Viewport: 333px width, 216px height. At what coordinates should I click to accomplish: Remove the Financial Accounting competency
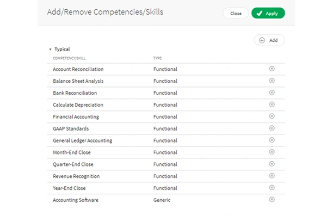(x=272, y=116)
